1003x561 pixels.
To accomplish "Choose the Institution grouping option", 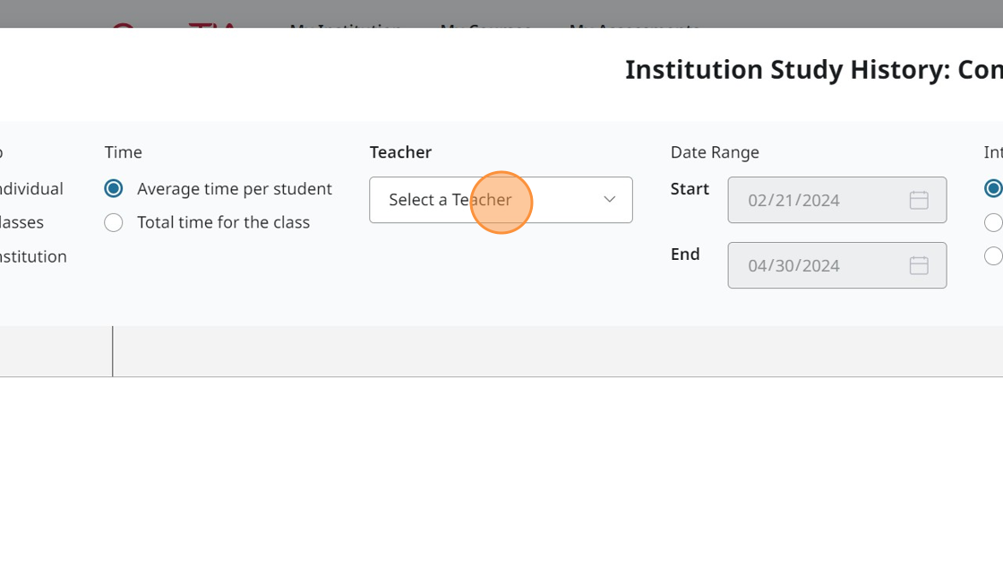I will (32, 256).
